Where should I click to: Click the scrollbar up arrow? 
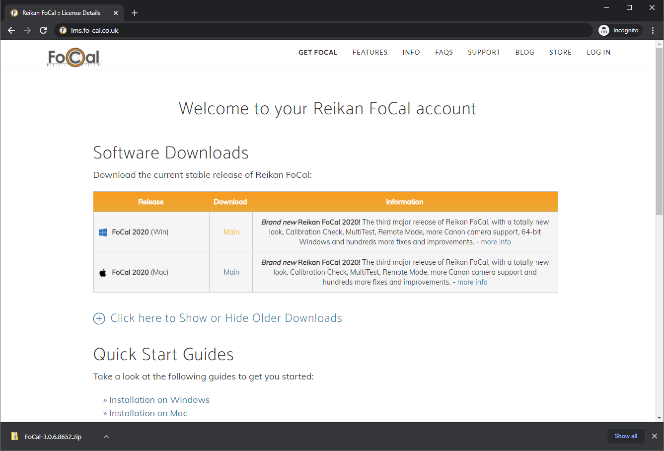click(x=660, y=44)
